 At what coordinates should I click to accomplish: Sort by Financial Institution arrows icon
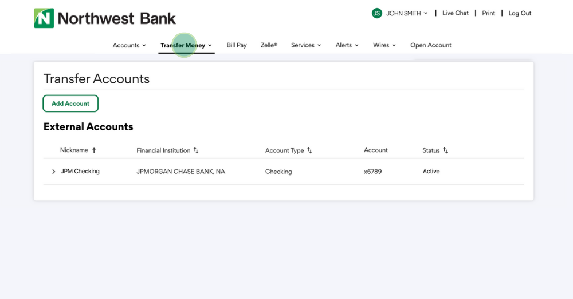pyautogui.click(x=196, y=150)
